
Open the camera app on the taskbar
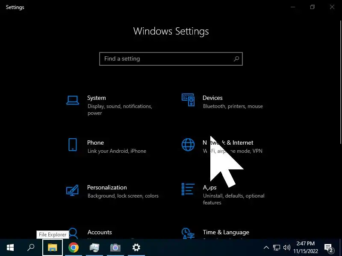click(x=115, y=247)
